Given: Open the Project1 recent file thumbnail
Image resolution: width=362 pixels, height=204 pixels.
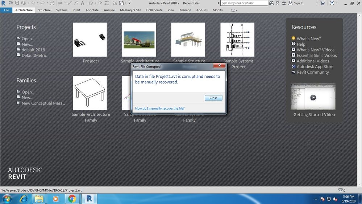Looking at the screenshot, I should (x=90, y=40).
